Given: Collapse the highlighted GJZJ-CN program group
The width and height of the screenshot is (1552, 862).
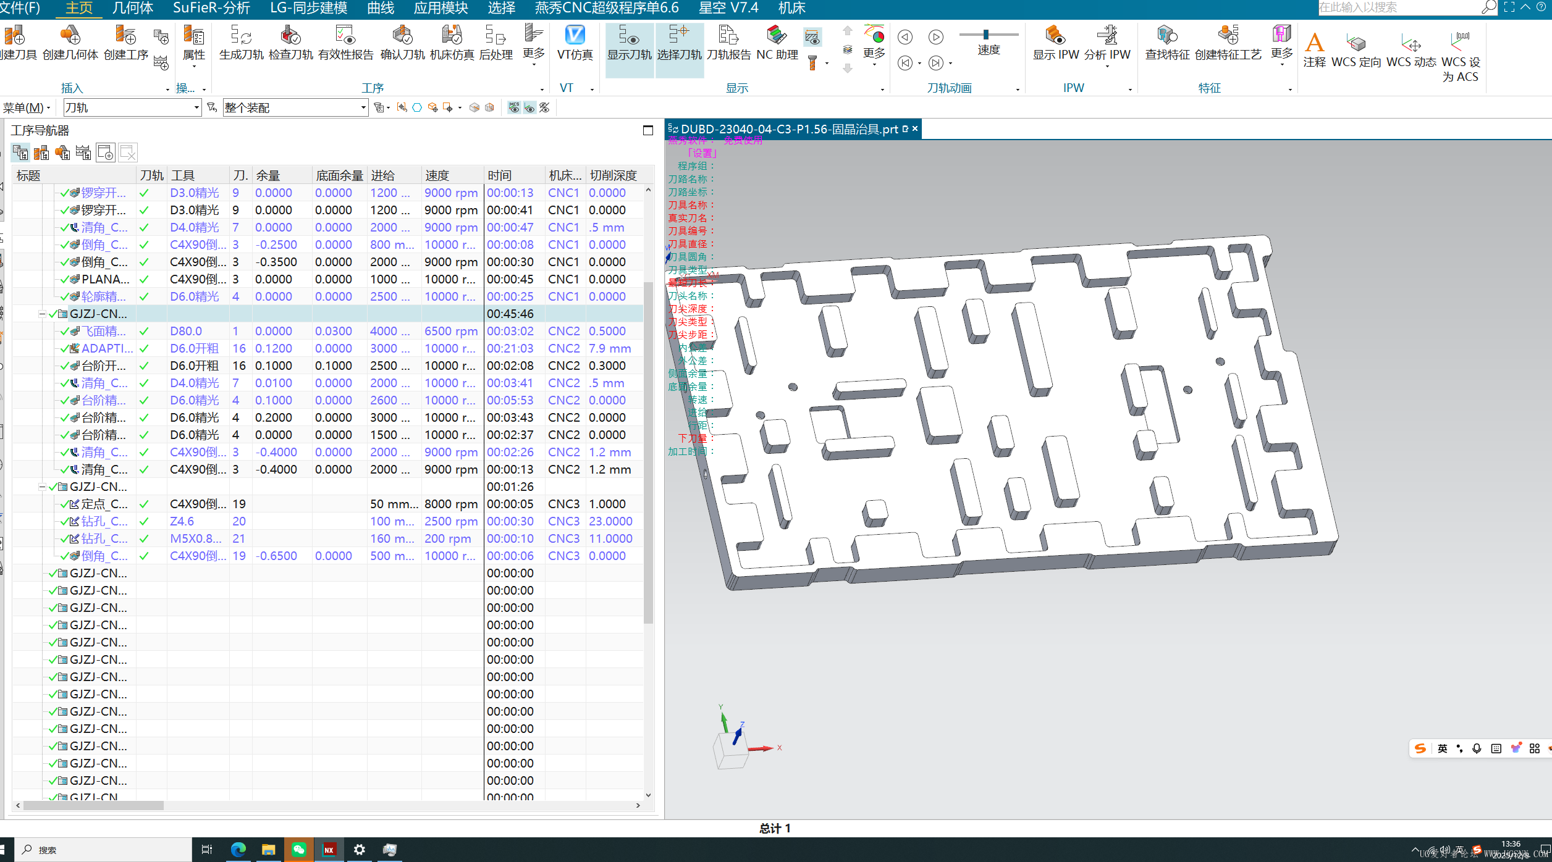Looking at the screenshot, I should (42, 314).
